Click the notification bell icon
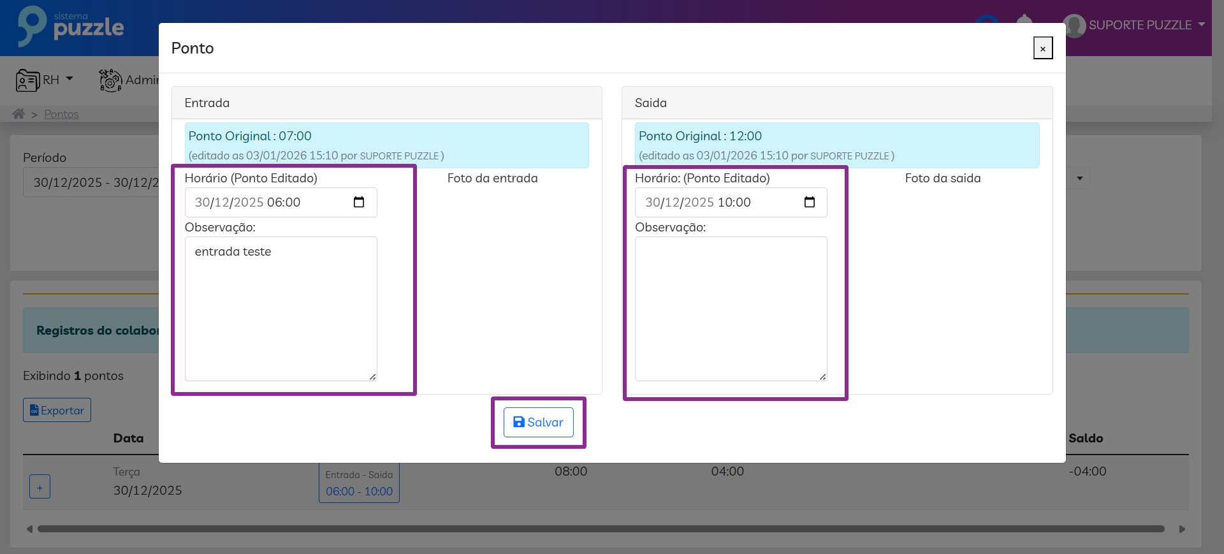 pyautogui.click(x=1024, y=22)
